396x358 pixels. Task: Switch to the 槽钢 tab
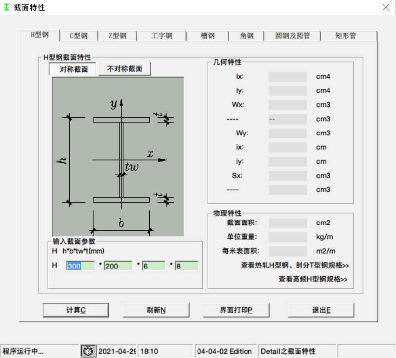[207, 36]
